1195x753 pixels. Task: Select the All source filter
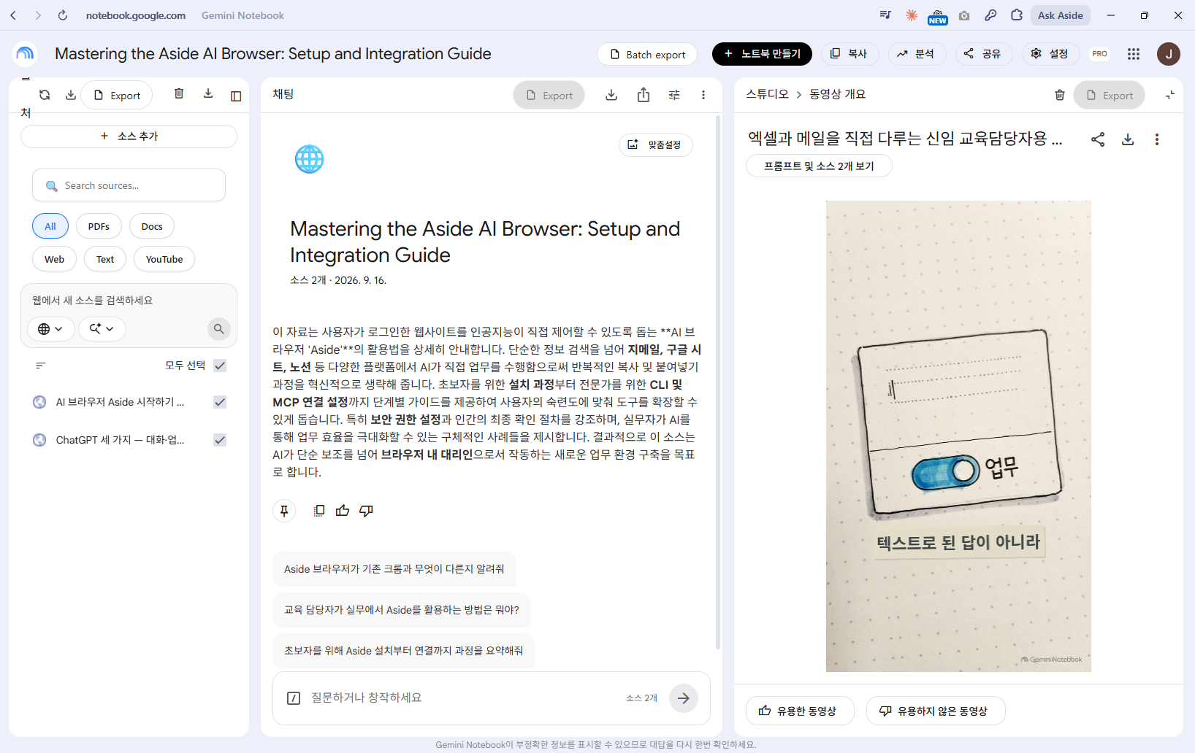(50, 226)
